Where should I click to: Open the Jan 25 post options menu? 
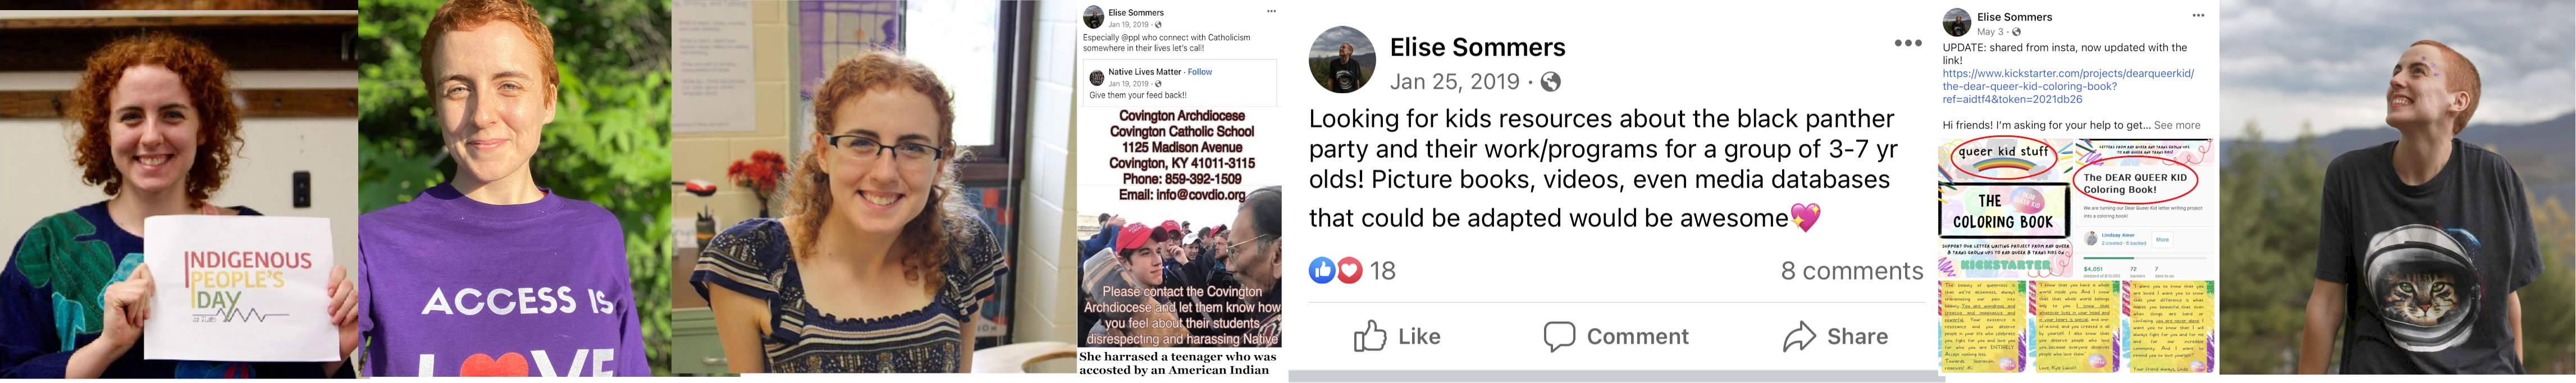[1907, 44]
